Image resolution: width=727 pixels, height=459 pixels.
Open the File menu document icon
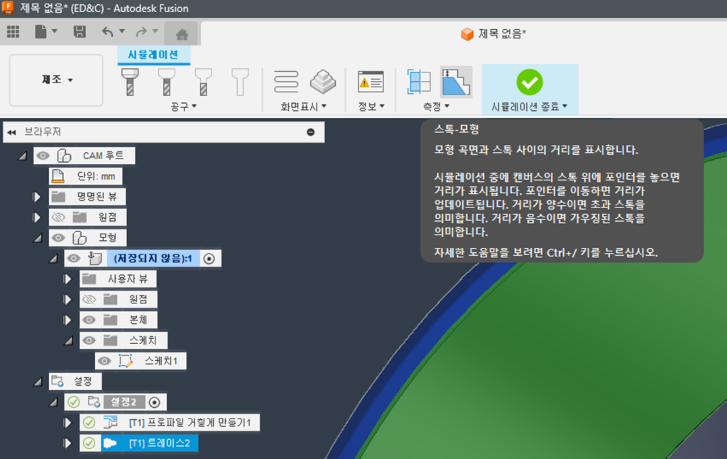point(40,31)
